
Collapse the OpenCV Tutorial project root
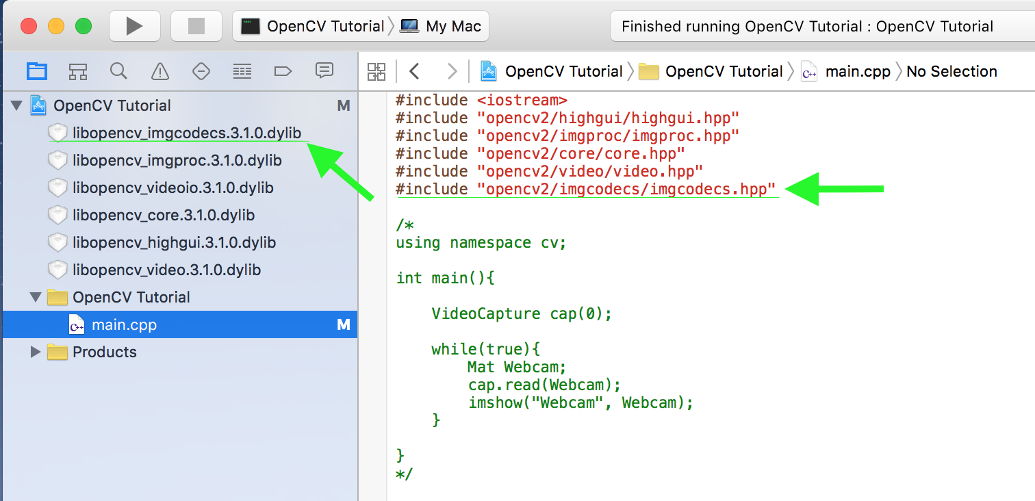pos(16,105)
